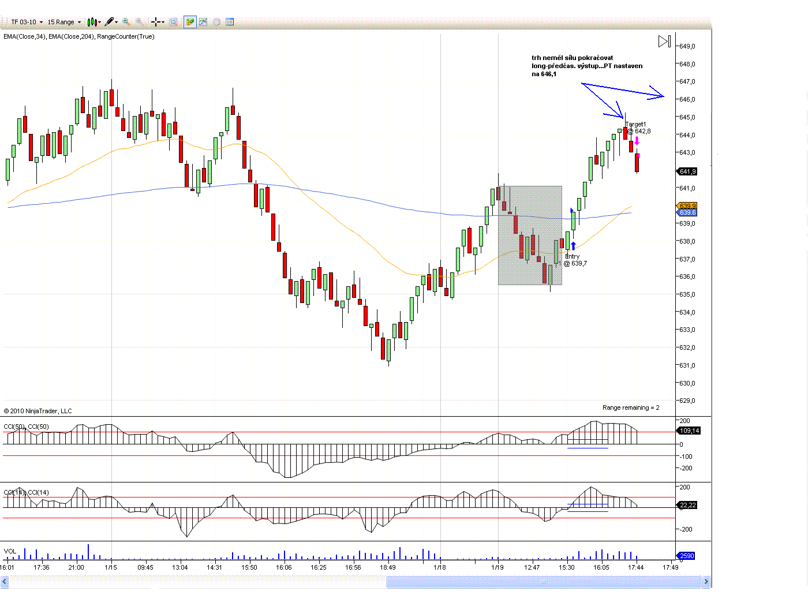Open the chart Properties icon
The height and width of the screenshot is (606, 808).
click(x=230, y=22)
